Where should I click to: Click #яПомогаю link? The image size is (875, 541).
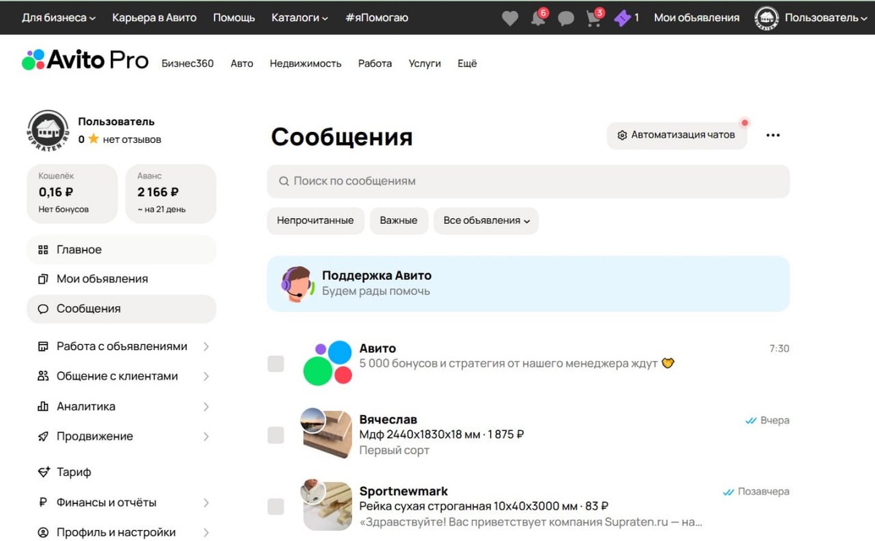377,17
